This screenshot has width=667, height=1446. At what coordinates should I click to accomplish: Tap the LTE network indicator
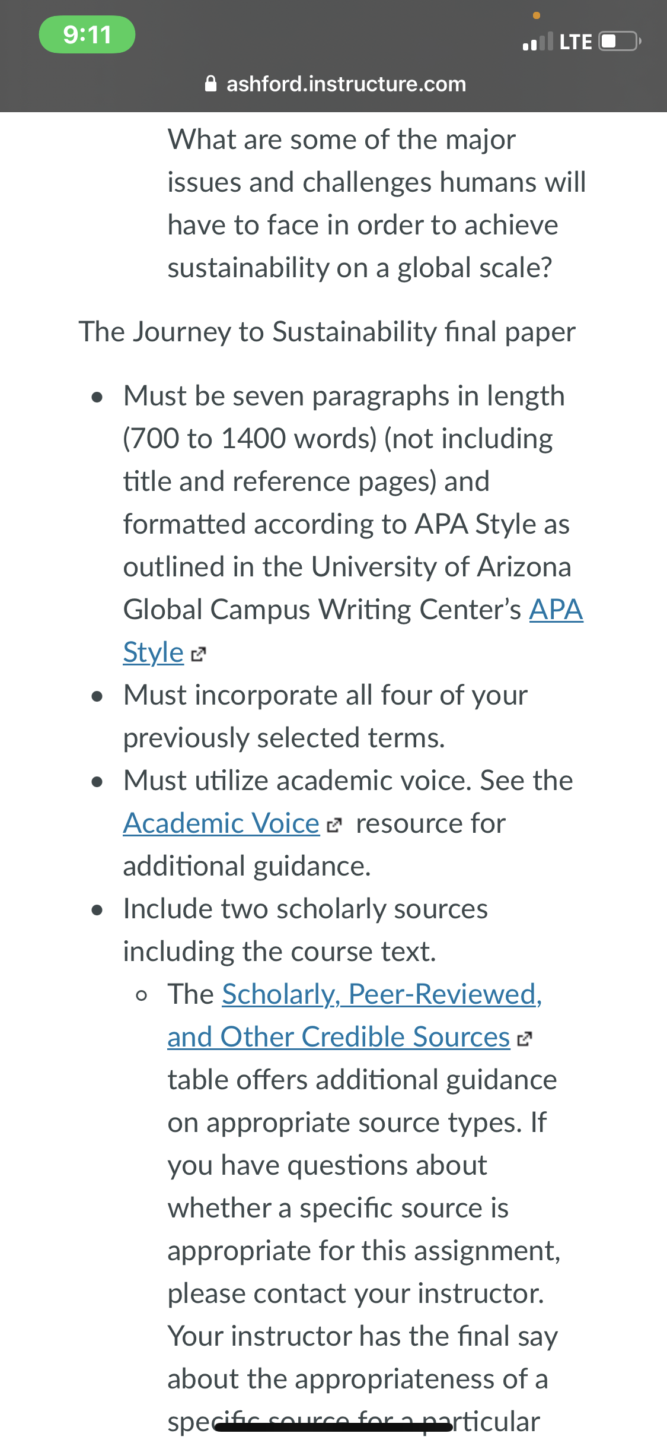coord(576,42)
